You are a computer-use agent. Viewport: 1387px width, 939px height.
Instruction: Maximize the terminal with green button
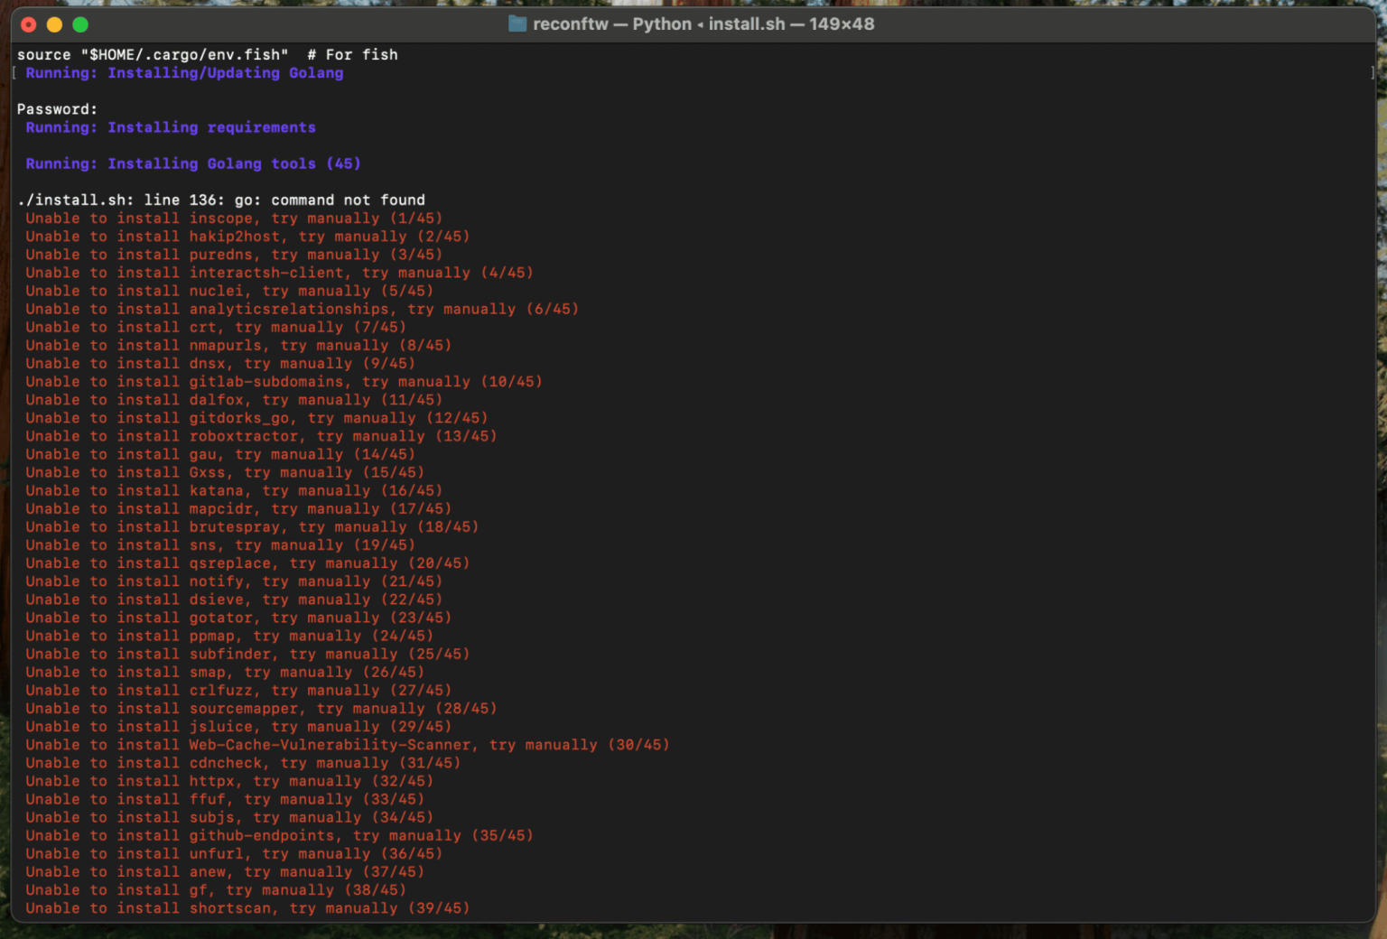coord(80,24)
